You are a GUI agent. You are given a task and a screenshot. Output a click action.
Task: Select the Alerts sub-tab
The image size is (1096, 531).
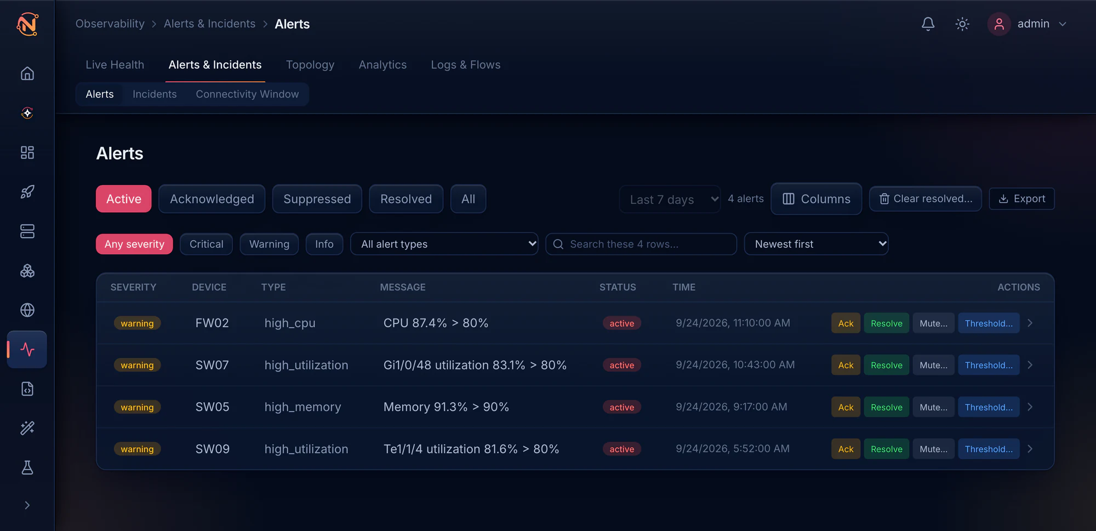point(100,94)
